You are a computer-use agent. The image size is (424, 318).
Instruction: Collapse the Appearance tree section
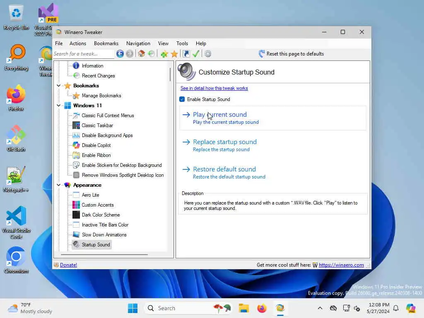(x=58, y=185)
